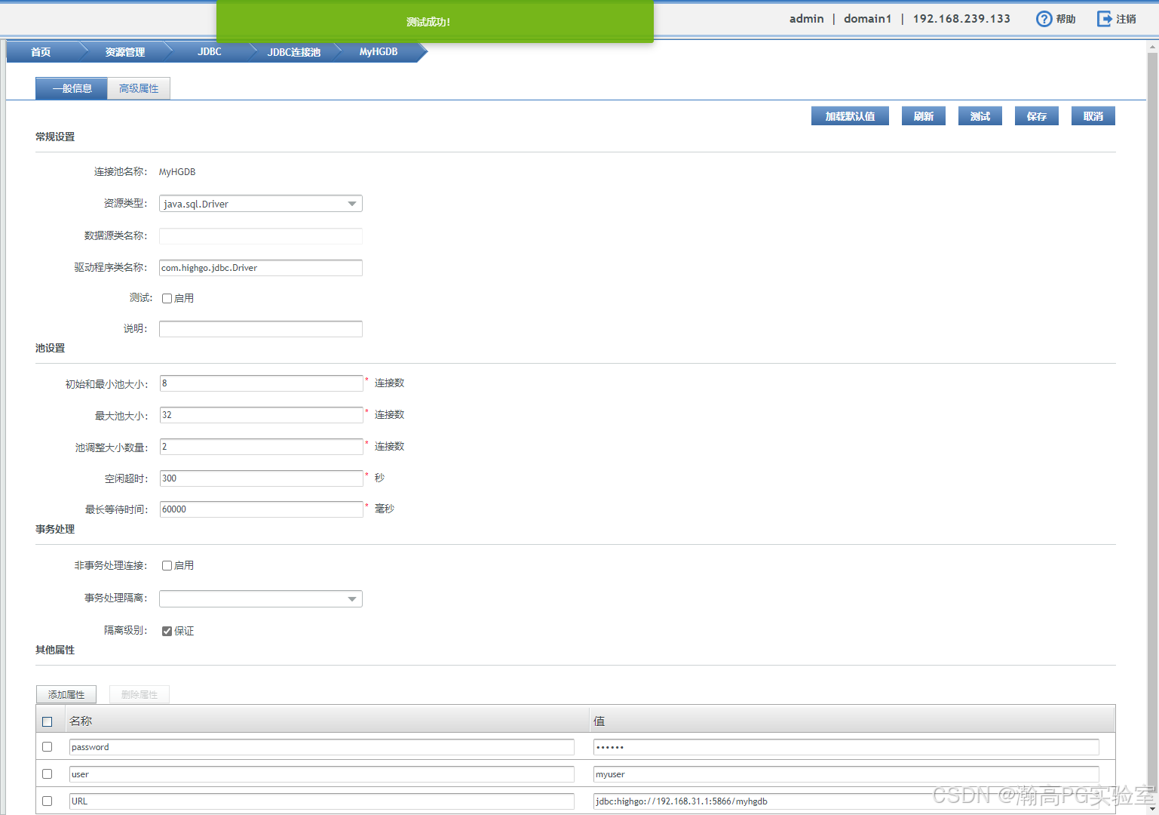
Task: Click the 说明 input field
Action: 261,329
